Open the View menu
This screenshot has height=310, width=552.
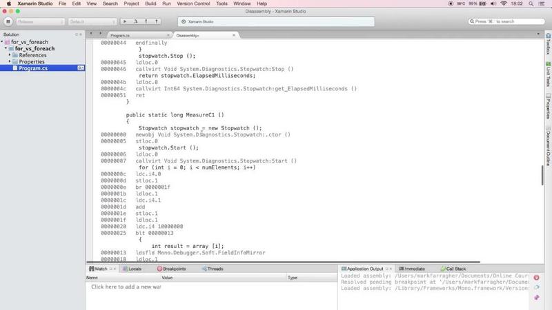point(92,3)
